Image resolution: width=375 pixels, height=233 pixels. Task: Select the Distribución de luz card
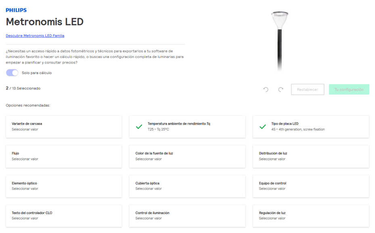click(310, 156)
